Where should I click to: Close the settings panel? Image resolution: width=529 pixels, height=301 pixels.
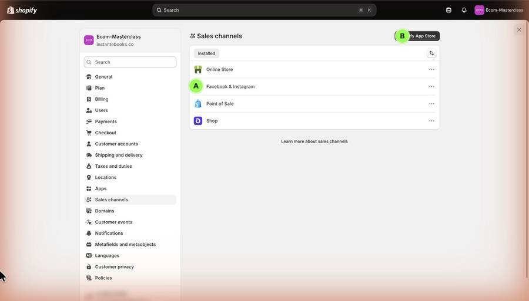click(x=519, y=29)
